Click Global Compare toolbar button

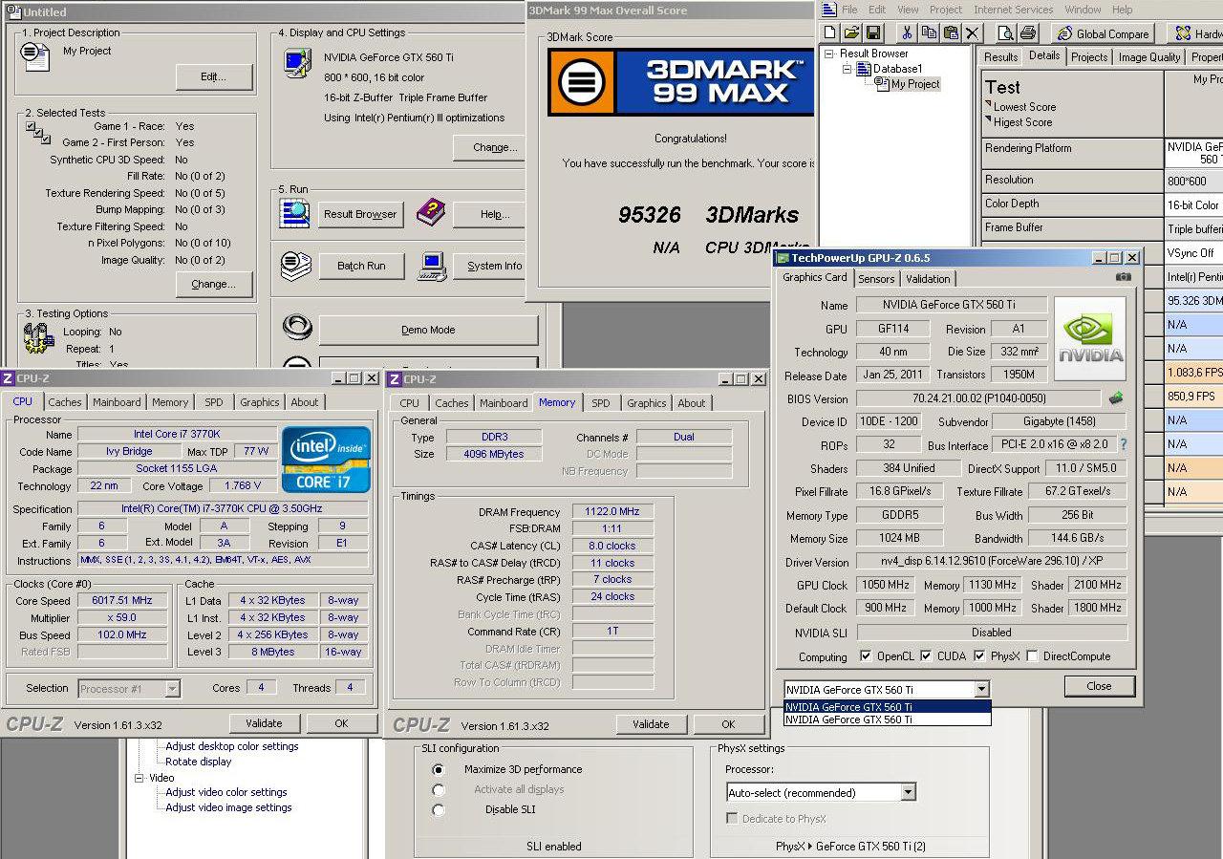[x=1103, y=33]
